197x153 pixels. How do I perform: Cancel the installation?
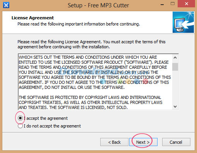[176, 142]
